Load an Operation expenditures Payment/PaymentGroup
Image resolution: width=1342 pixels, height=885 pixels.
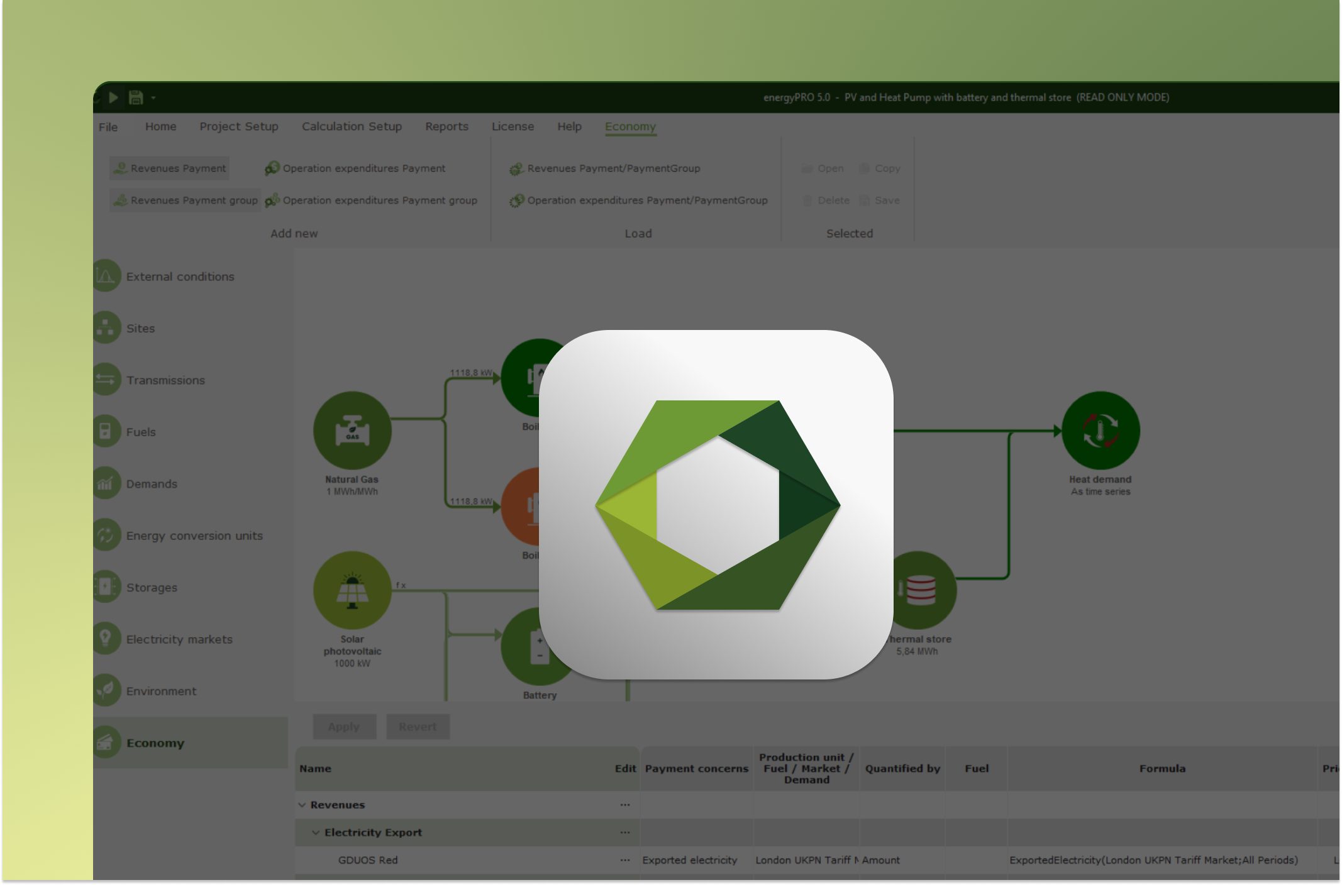click(x=639, y=201)
